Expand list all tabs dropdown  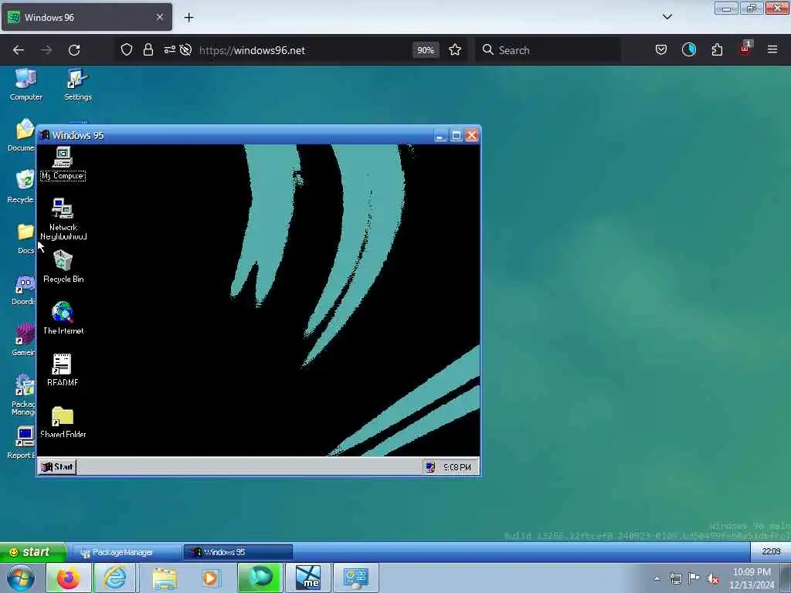coord(667,17)
